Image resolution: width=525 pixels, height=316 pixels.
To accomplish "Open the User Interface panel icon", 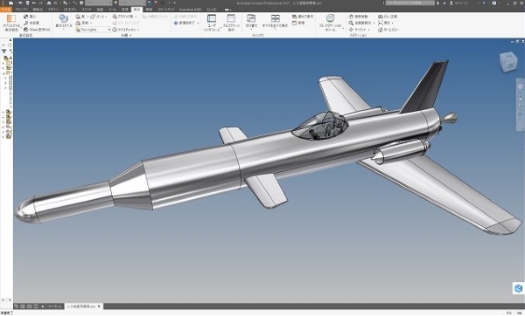I will tap(212, 18).
